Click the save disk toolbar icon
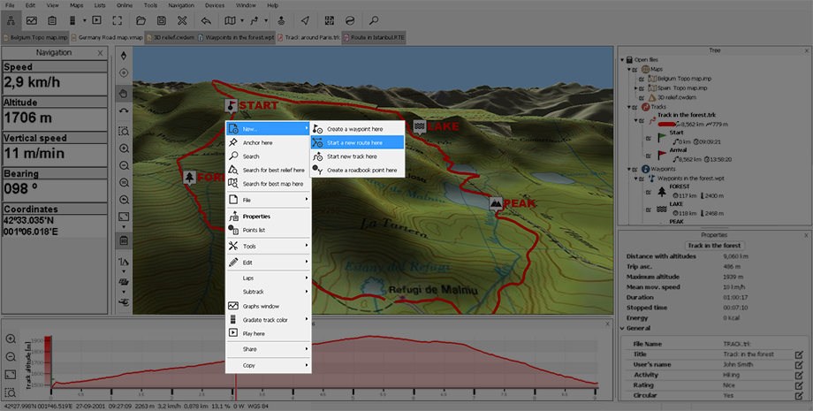The width and height of the screenshot is (813, 411). point(162,20)
